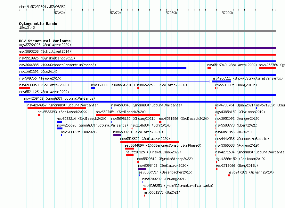Open nsv3952092 (Wenger2019) label
The image size is (285, 208).
(237, 119)
